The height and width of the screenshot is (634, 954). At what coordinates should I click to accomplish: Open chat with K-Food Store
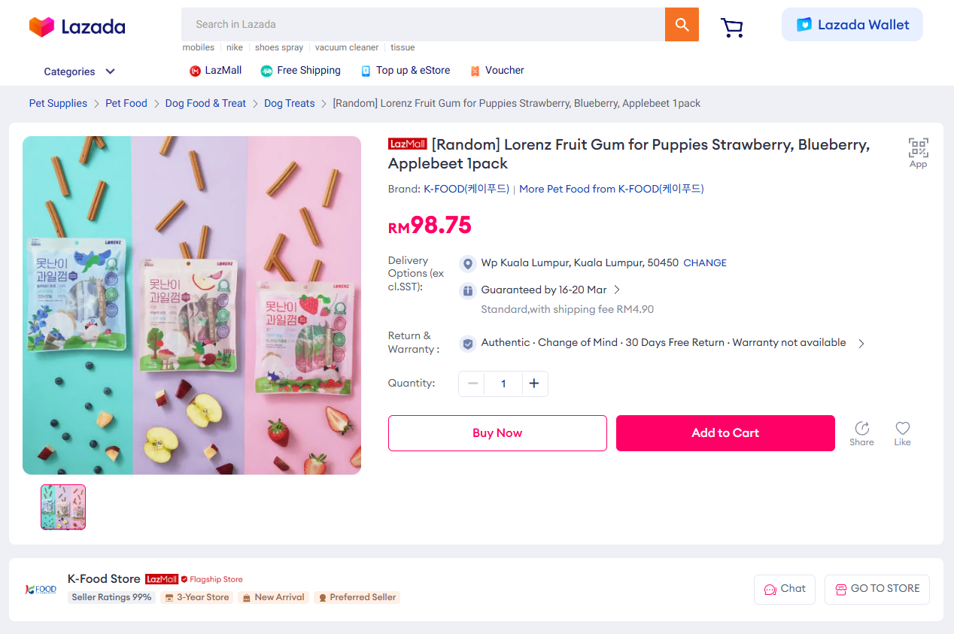click(784, 589)
